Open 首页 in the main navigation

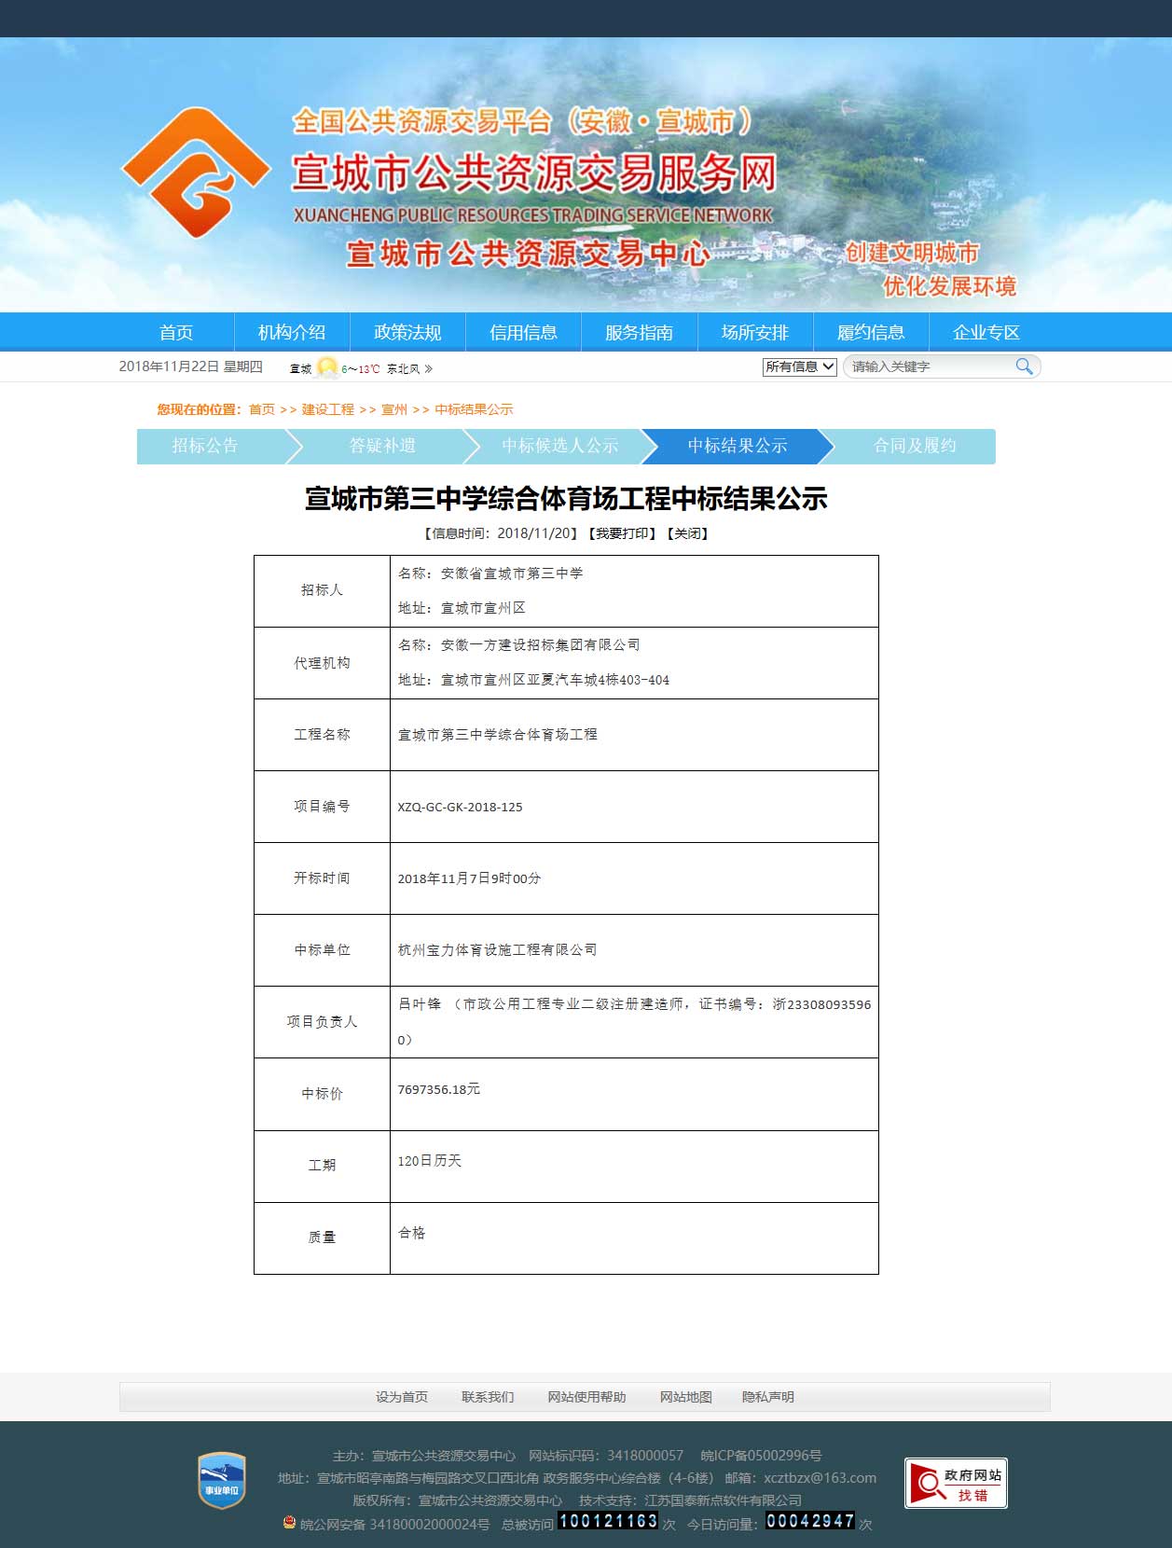point(175,332)
